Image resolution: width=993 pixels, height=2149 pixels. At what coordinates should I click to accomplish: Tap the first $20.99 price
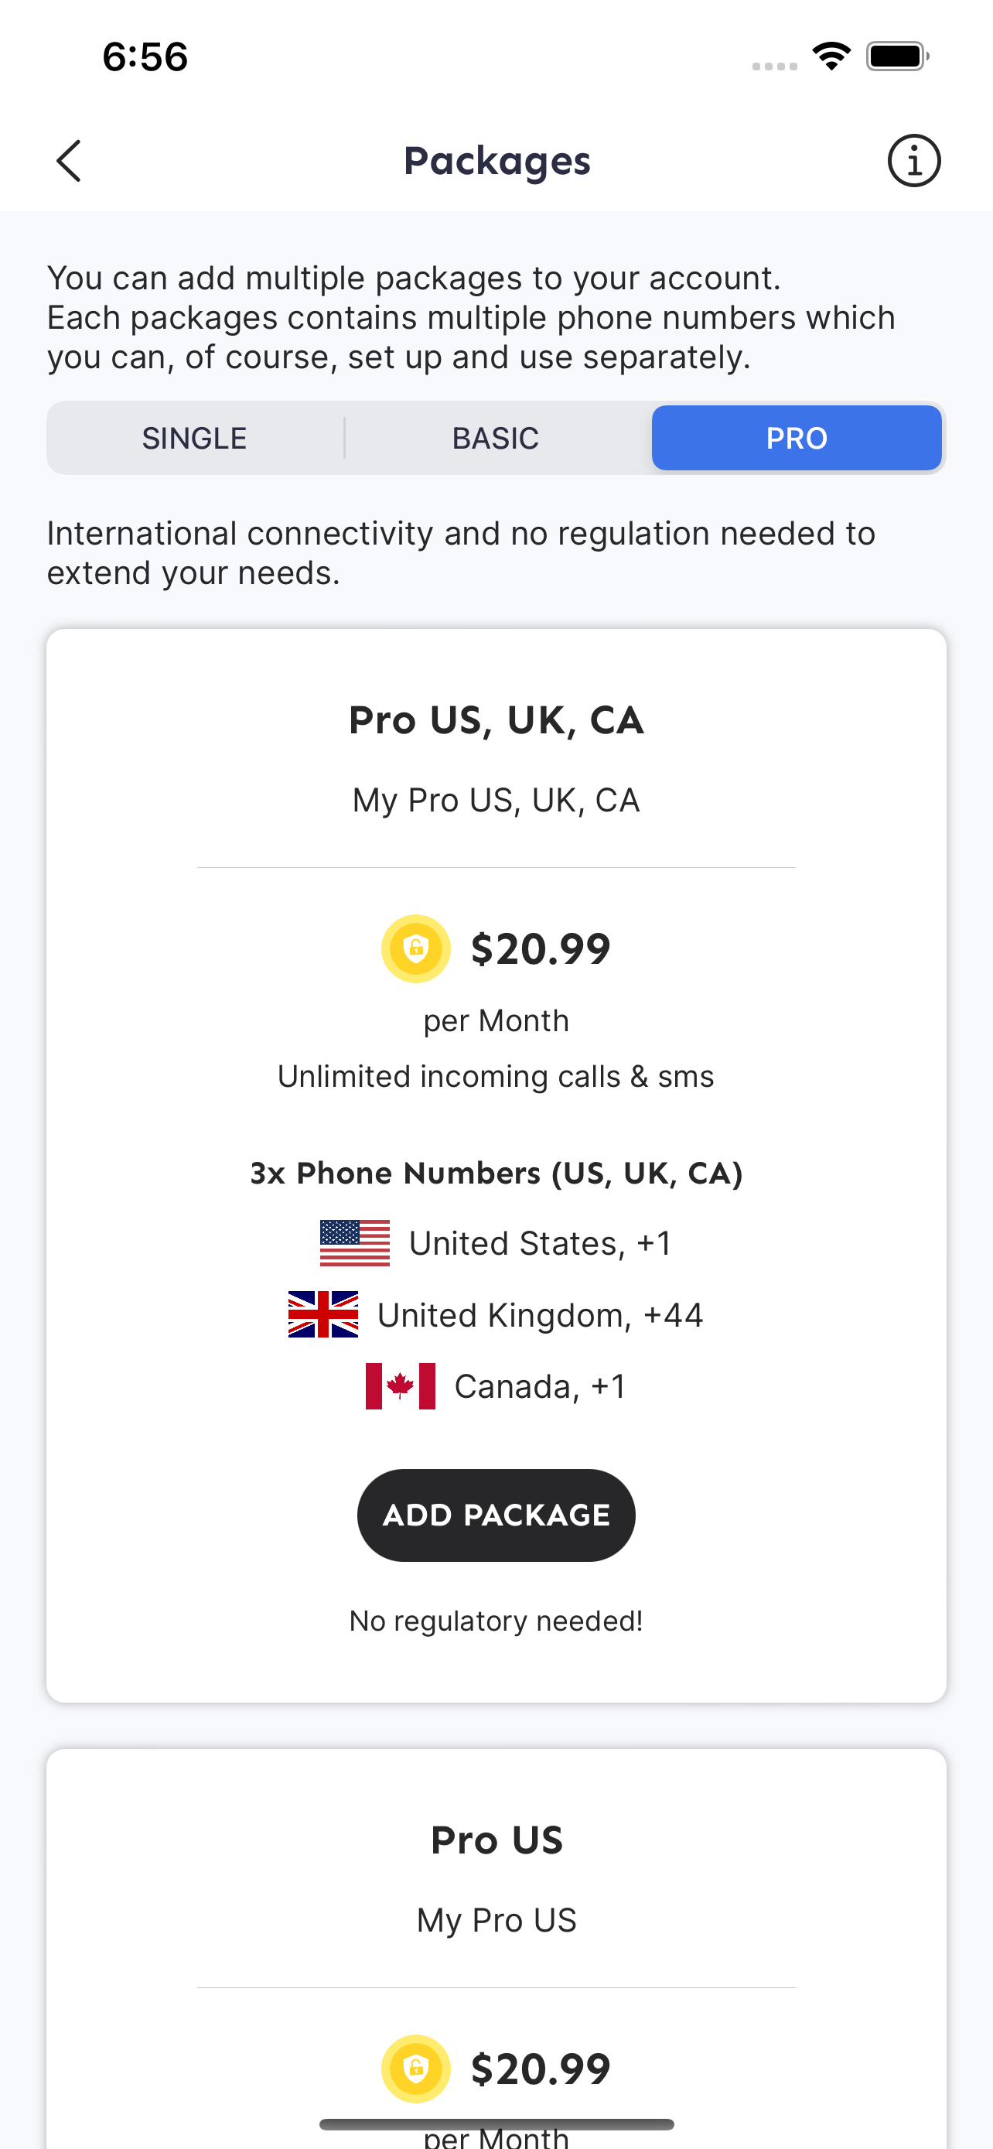(541, 949)
